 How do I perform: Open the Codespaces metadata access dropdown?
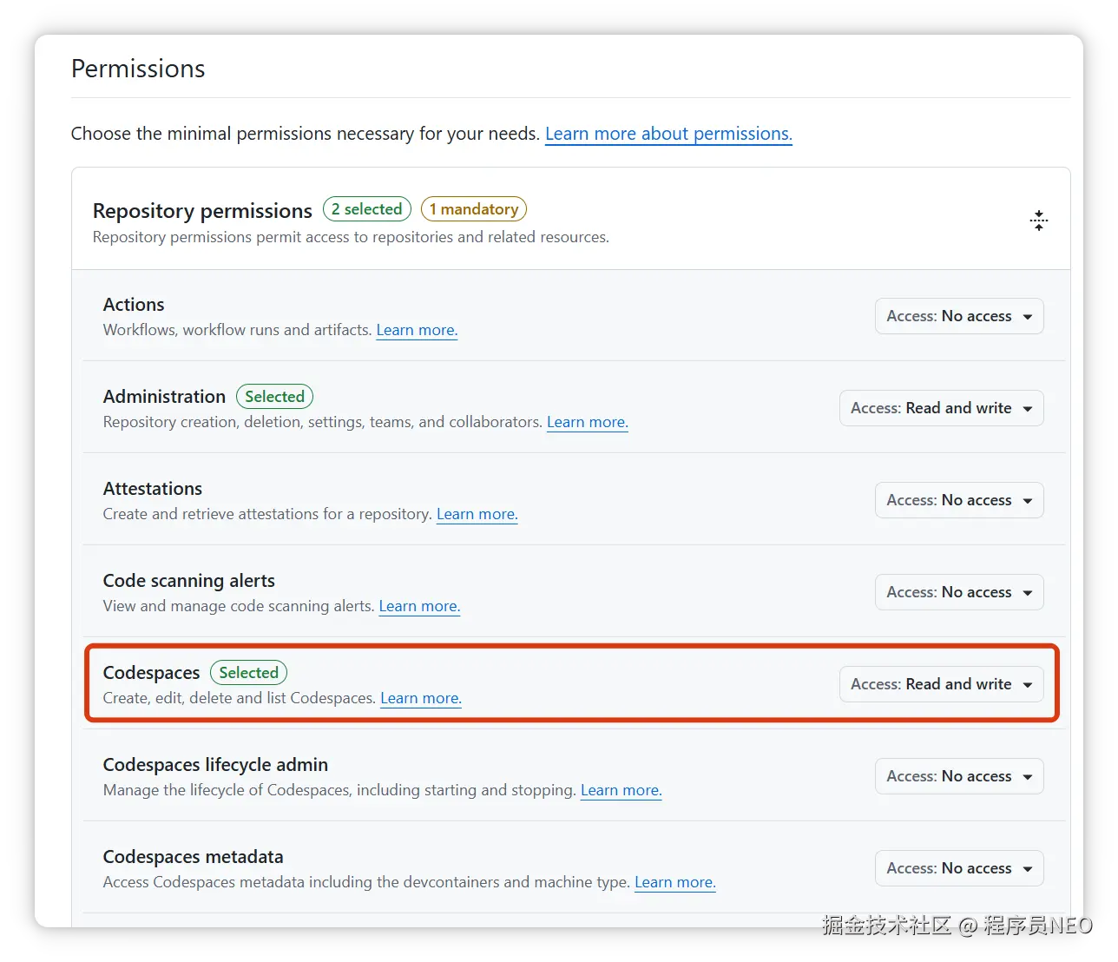coord(958,868)
